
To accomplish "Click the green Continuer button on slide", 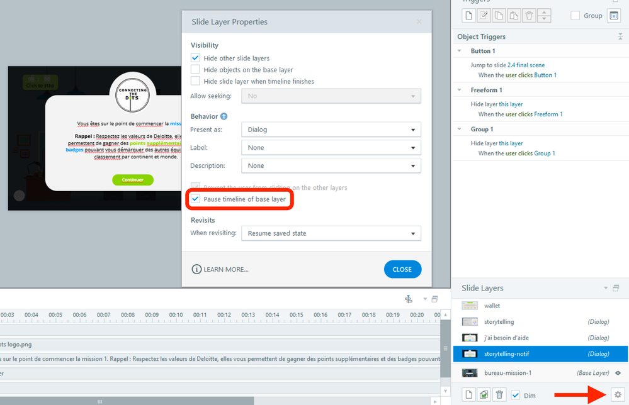I will (x=133, y=180).
